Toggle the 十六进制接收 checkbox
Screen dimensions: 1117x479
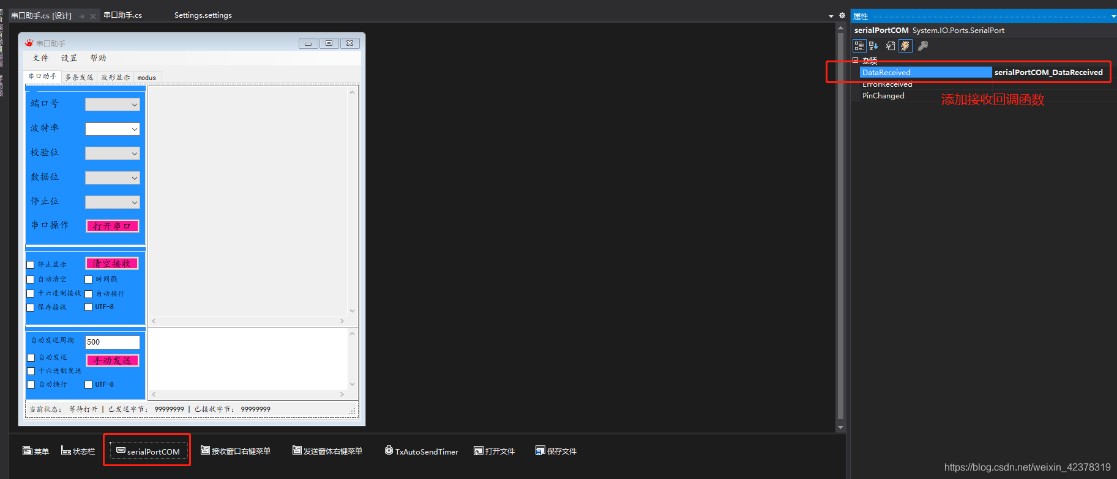pos(31,293)
